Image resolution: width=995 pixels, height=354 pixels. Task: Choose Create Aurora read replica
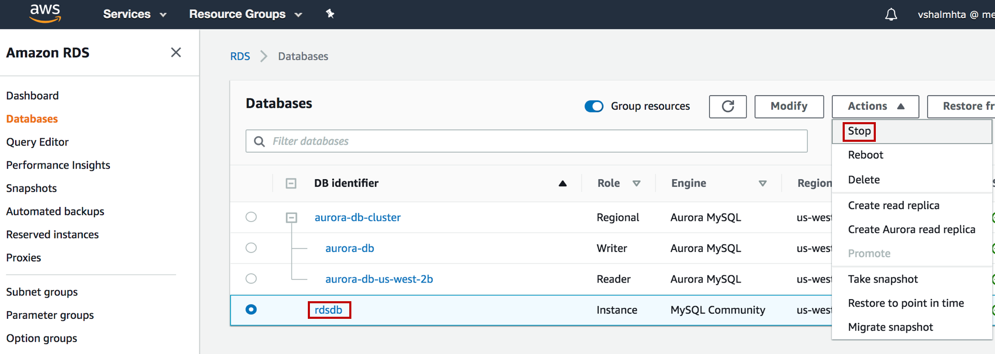pyautogui.click(x=912, y=229)
